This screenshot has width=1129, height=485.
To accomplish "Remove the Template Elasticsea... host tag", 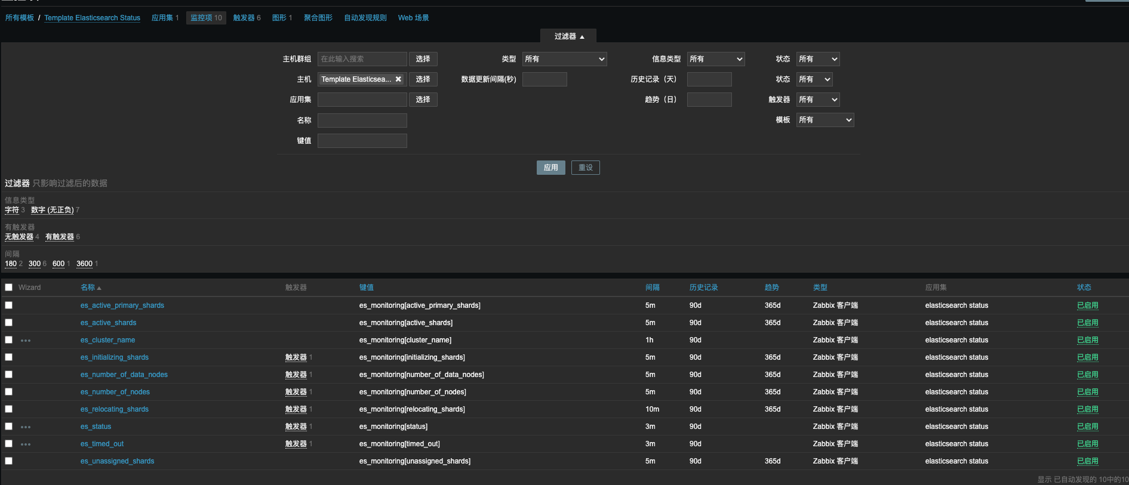I will 398,79.
